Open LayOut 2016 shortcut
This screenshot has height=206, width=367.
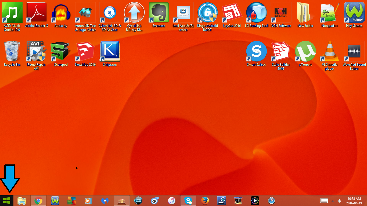232,15
